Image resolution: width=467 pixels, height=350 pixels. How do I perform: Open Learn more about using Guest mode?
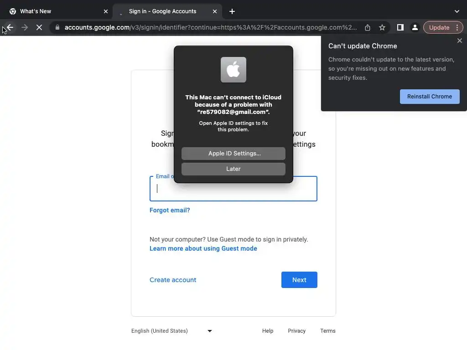pyautogui.click(x=203, y=248)
